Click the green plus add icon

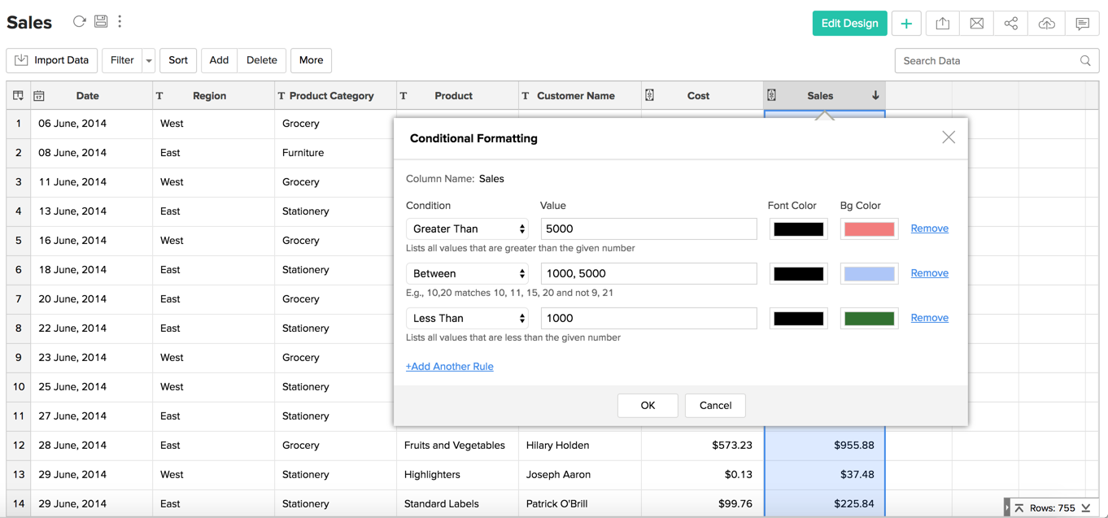pos(906,24)
